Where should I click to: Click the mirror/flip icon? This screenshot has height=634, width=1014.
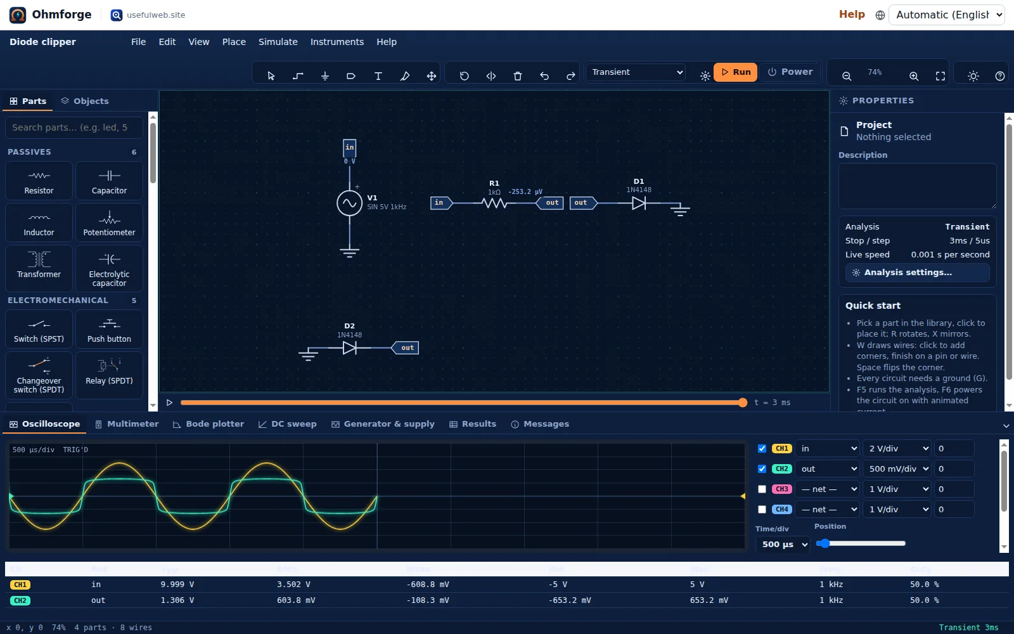(x=491, y=76)
